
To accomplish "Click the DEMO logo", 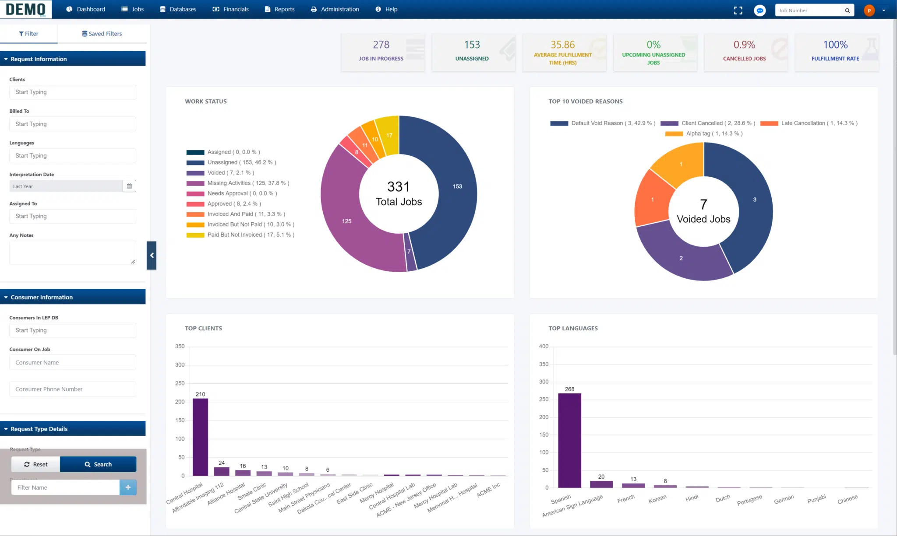I will tap(26, 9).
